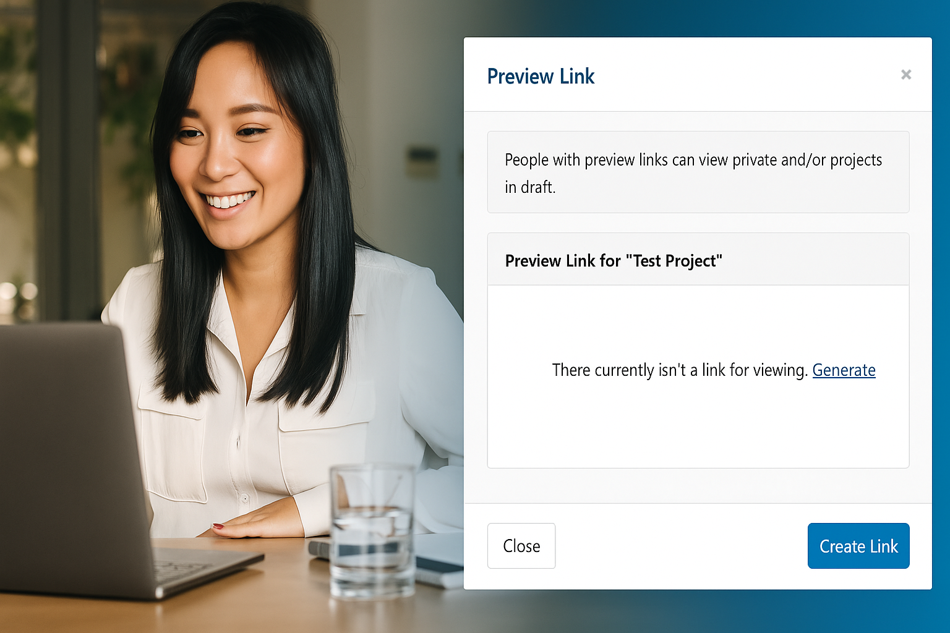Select the 'Preview Link for "Test Project"' panel header
The height and width of the screenshot is (633, 950).
[698, 260]
